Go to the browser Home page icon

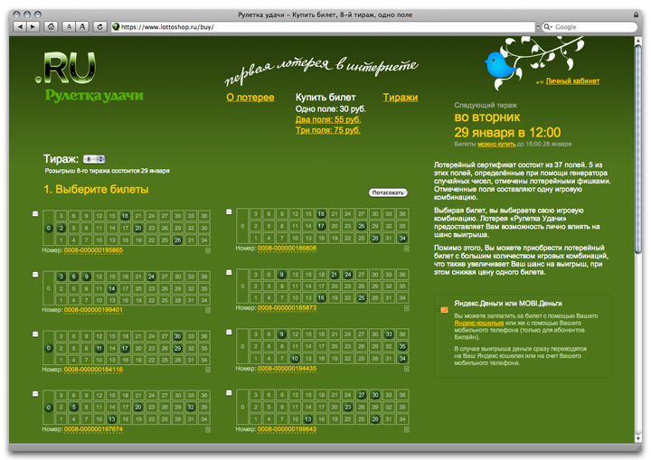point(52,27)
